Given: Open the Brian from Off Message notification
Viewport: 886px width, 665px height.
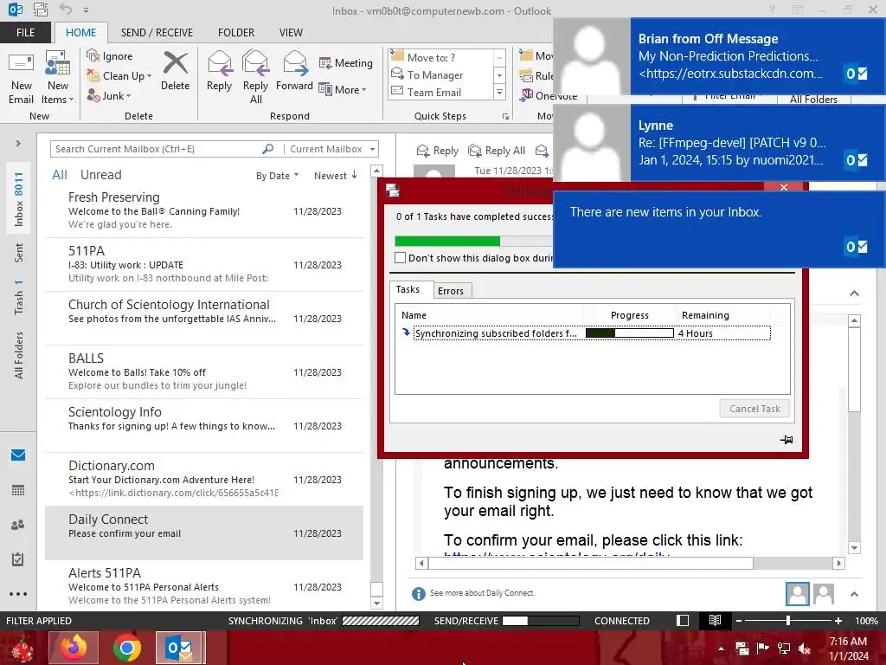Looking at the screenshot, I should click(719, 56).
